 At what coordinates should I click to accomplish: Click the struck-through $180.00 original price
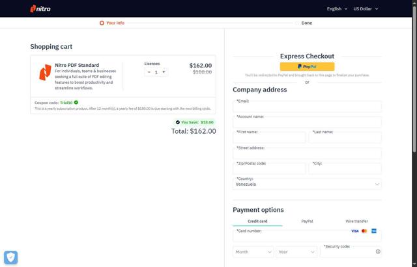pyautogui.click(x=202, y=72)
